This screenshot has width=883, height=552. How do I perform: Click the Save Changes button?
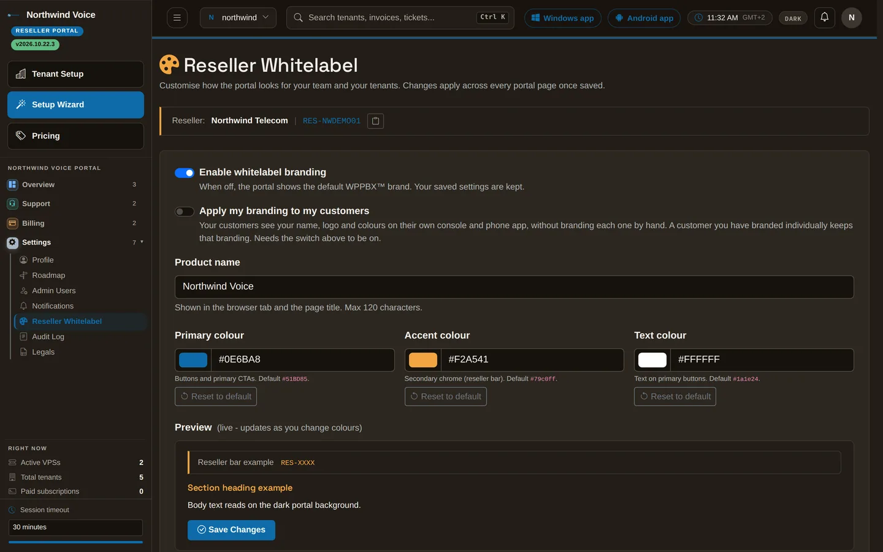(x=231, y=530)
